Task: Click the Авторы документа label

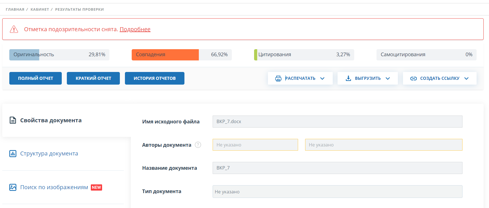Action: coord(167,145)
